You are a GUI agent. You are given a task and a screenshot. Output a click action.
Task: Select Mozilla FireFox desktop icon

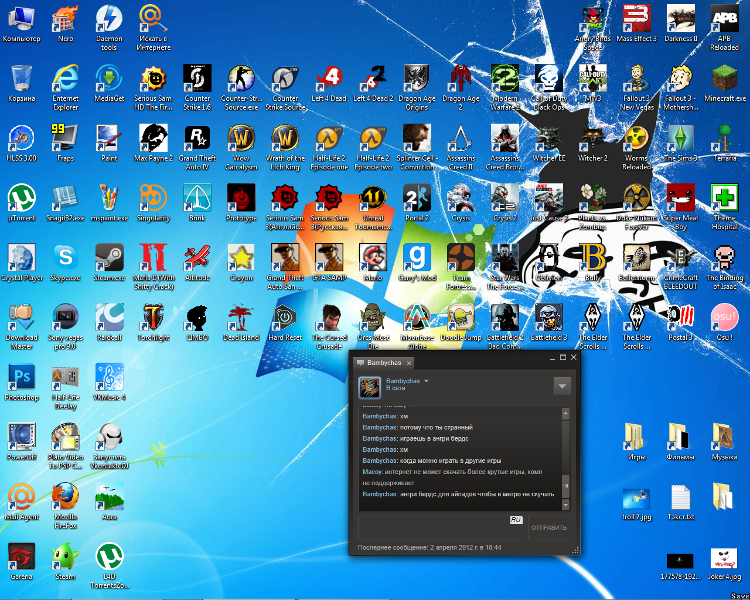(x=66, y=506)
